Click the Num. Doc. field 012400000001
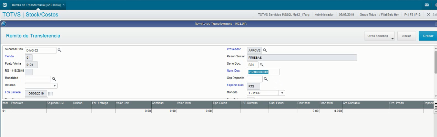437x137 pixels. 263,72
